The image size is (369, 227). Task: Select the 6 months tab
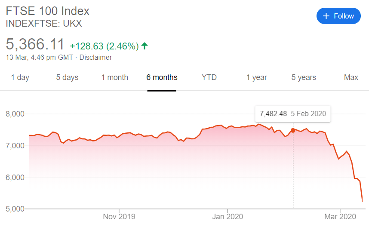point(162,77)
